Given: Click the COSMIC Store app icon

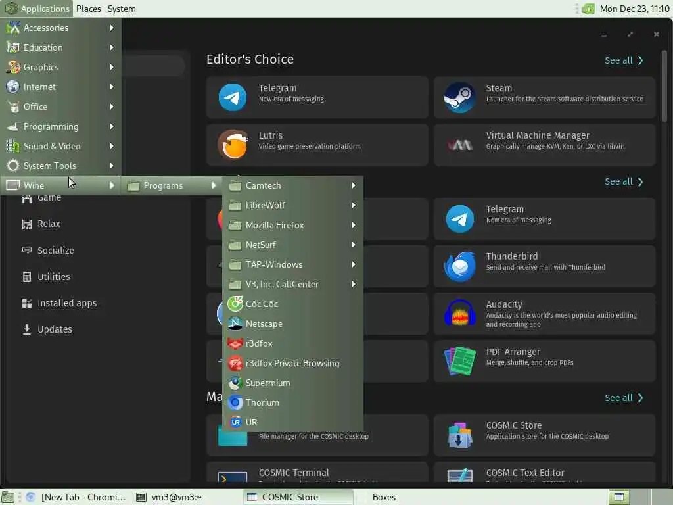Looking at the screenshot, I should [x=459, y=435].
